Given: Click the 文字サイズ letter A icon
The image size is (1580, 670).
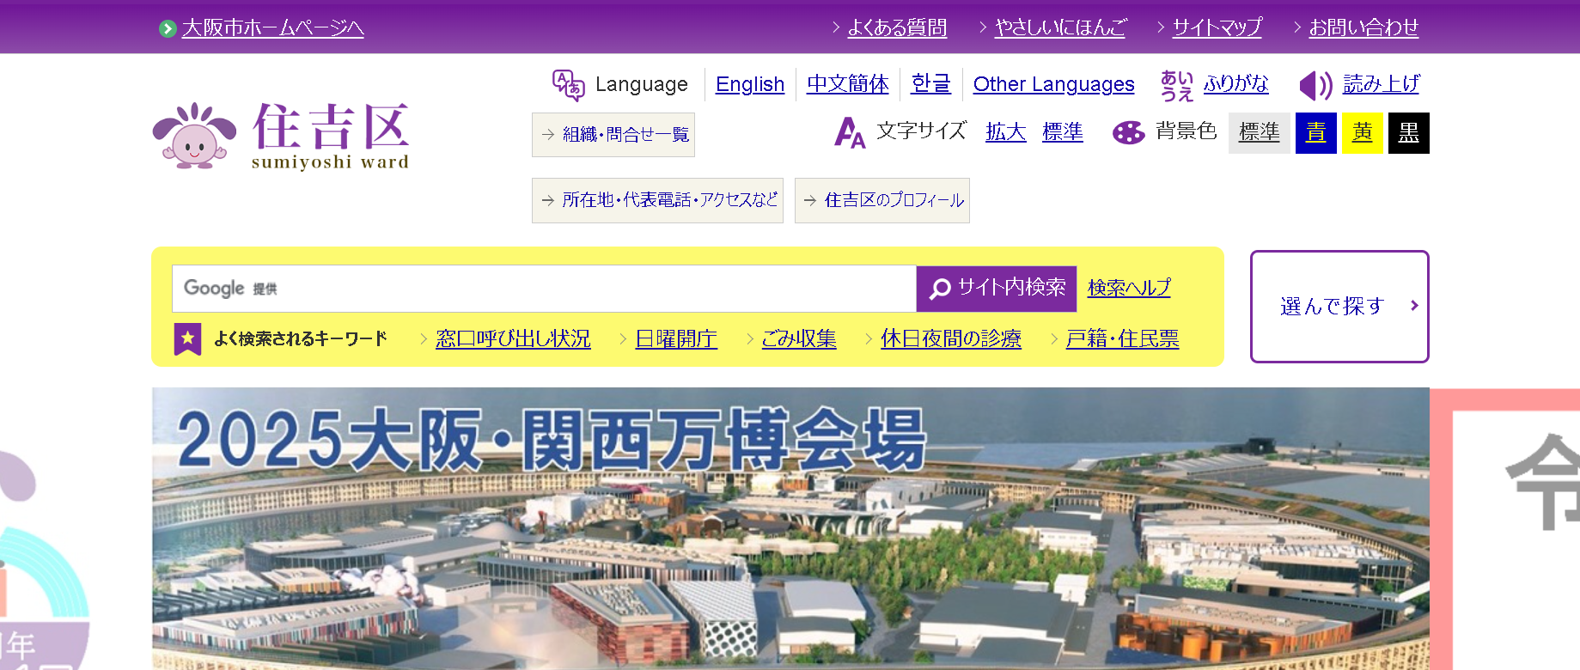Looking at the screenshot, I should [850, 132].
